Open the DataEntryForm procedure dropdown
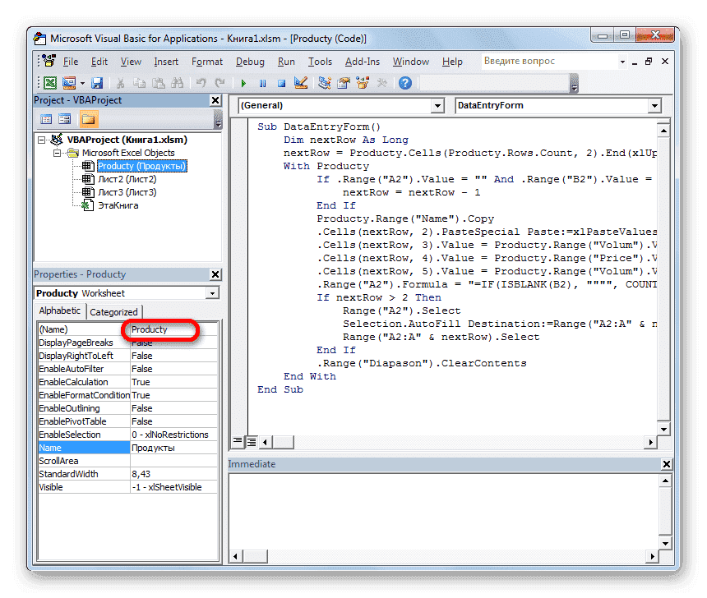 coord(654,106)
